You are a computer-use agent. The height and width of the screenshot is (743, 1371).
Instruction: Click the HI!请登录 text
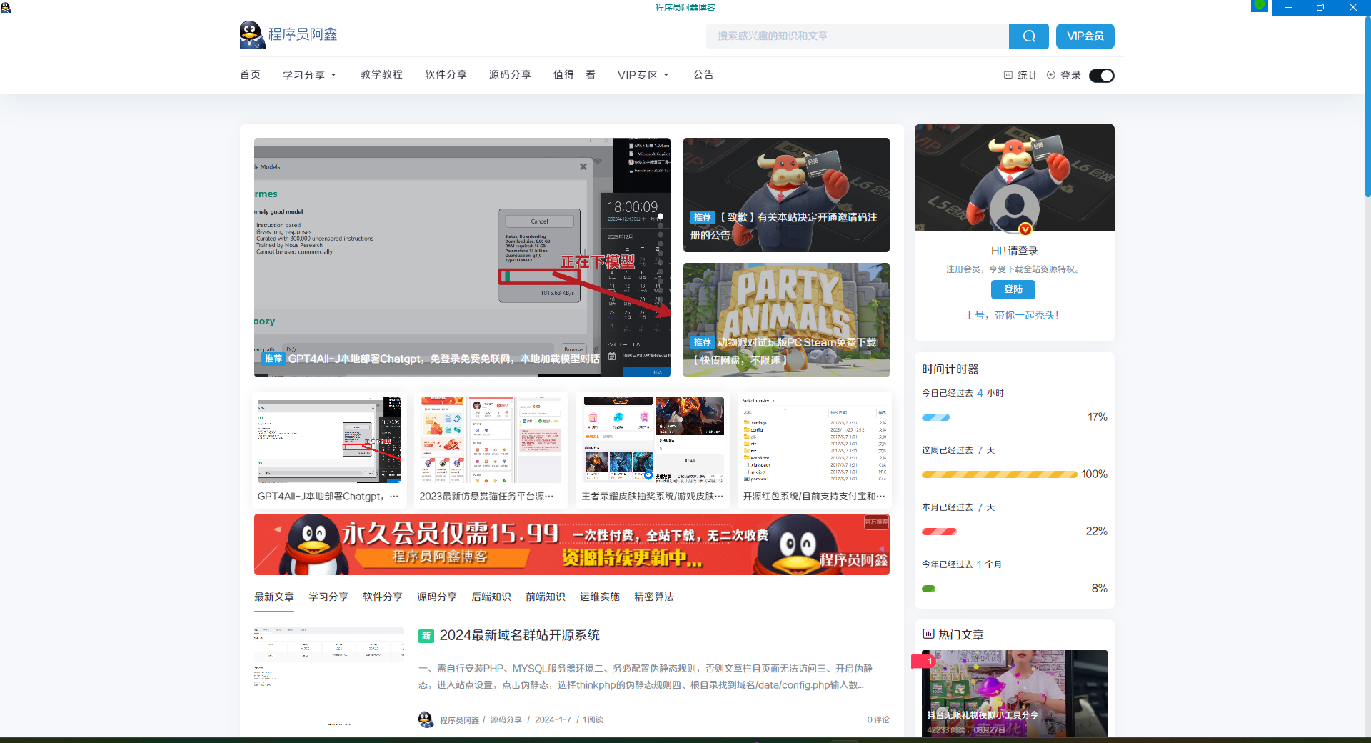[1014, 251]
